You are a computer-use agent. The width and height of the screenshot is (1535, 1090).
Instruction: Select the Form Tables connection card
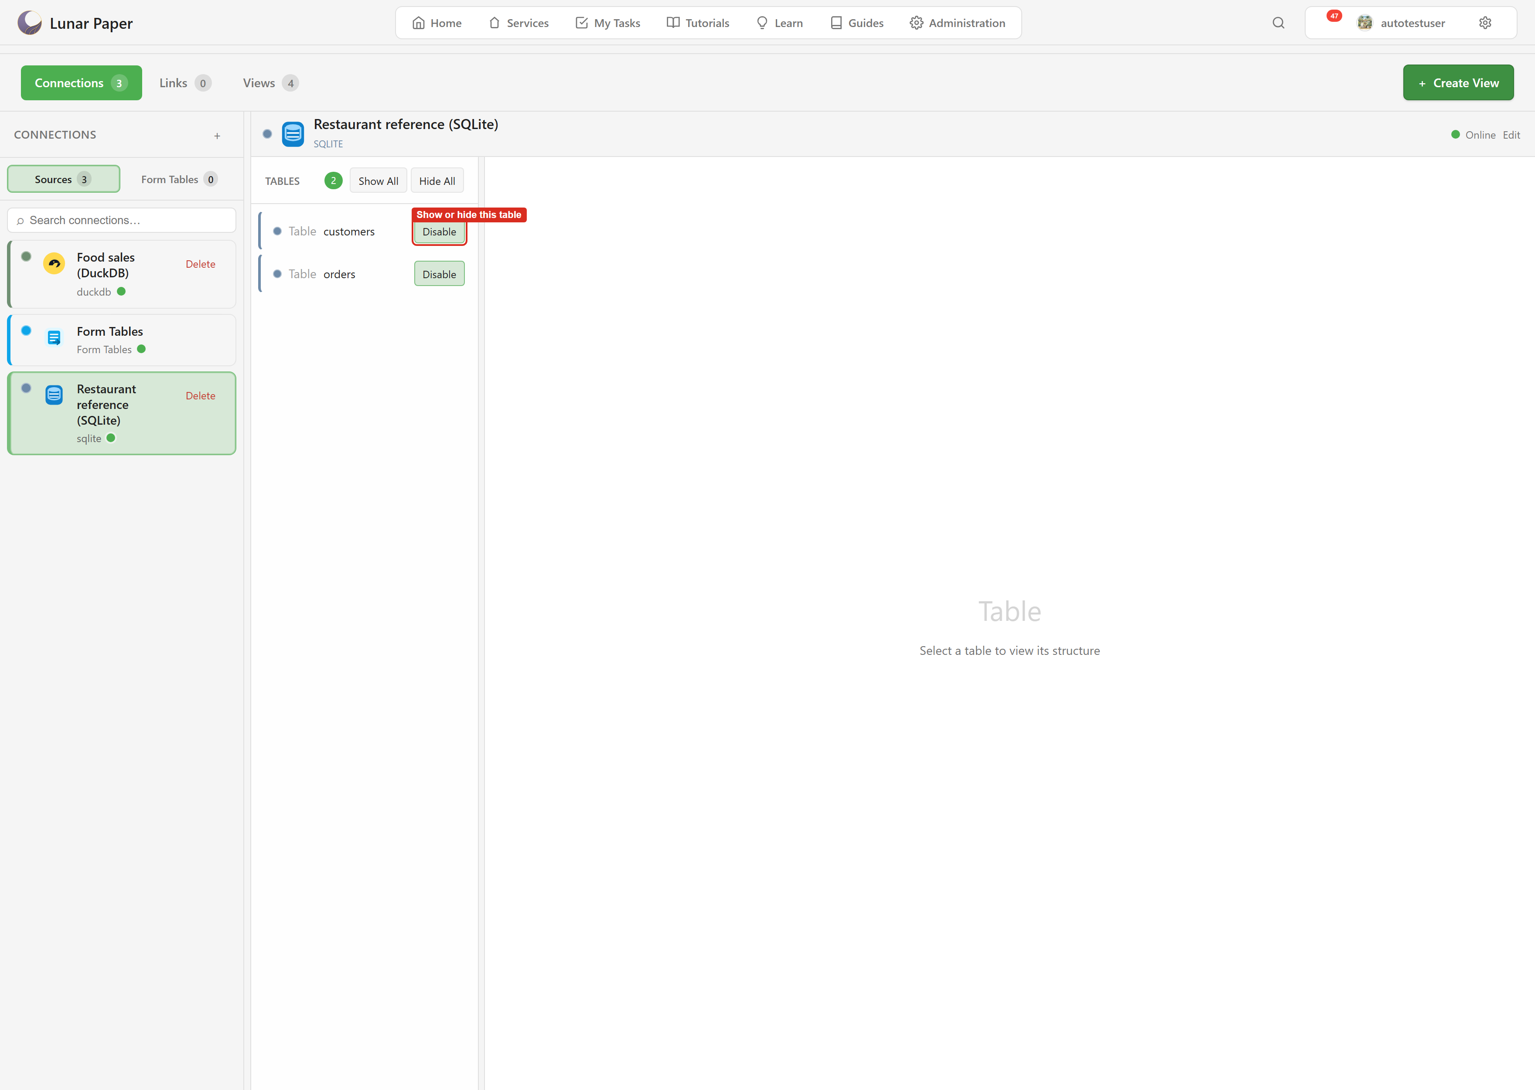point(122,340)
